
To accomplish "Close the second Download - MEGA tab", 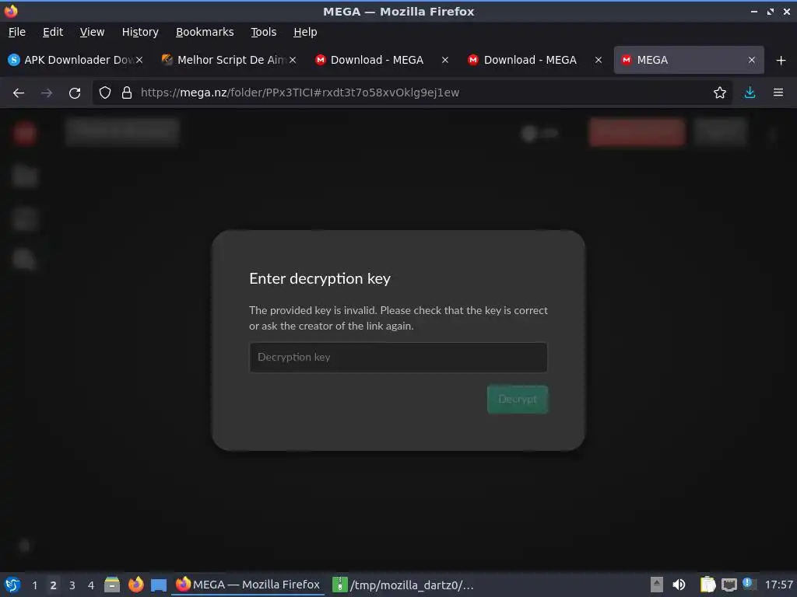I will (x=599, y=61).
